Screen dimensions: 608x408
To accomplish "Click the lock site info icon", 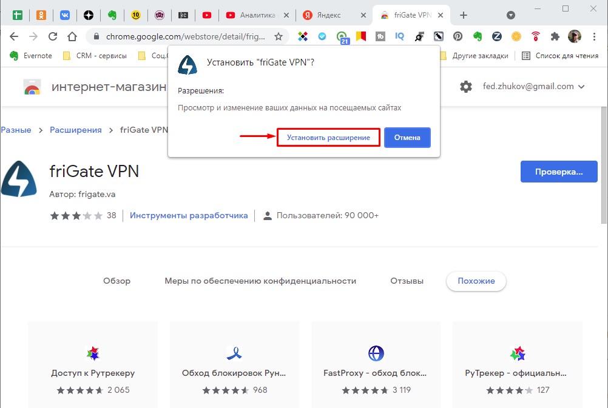I will tap(96, 36).
